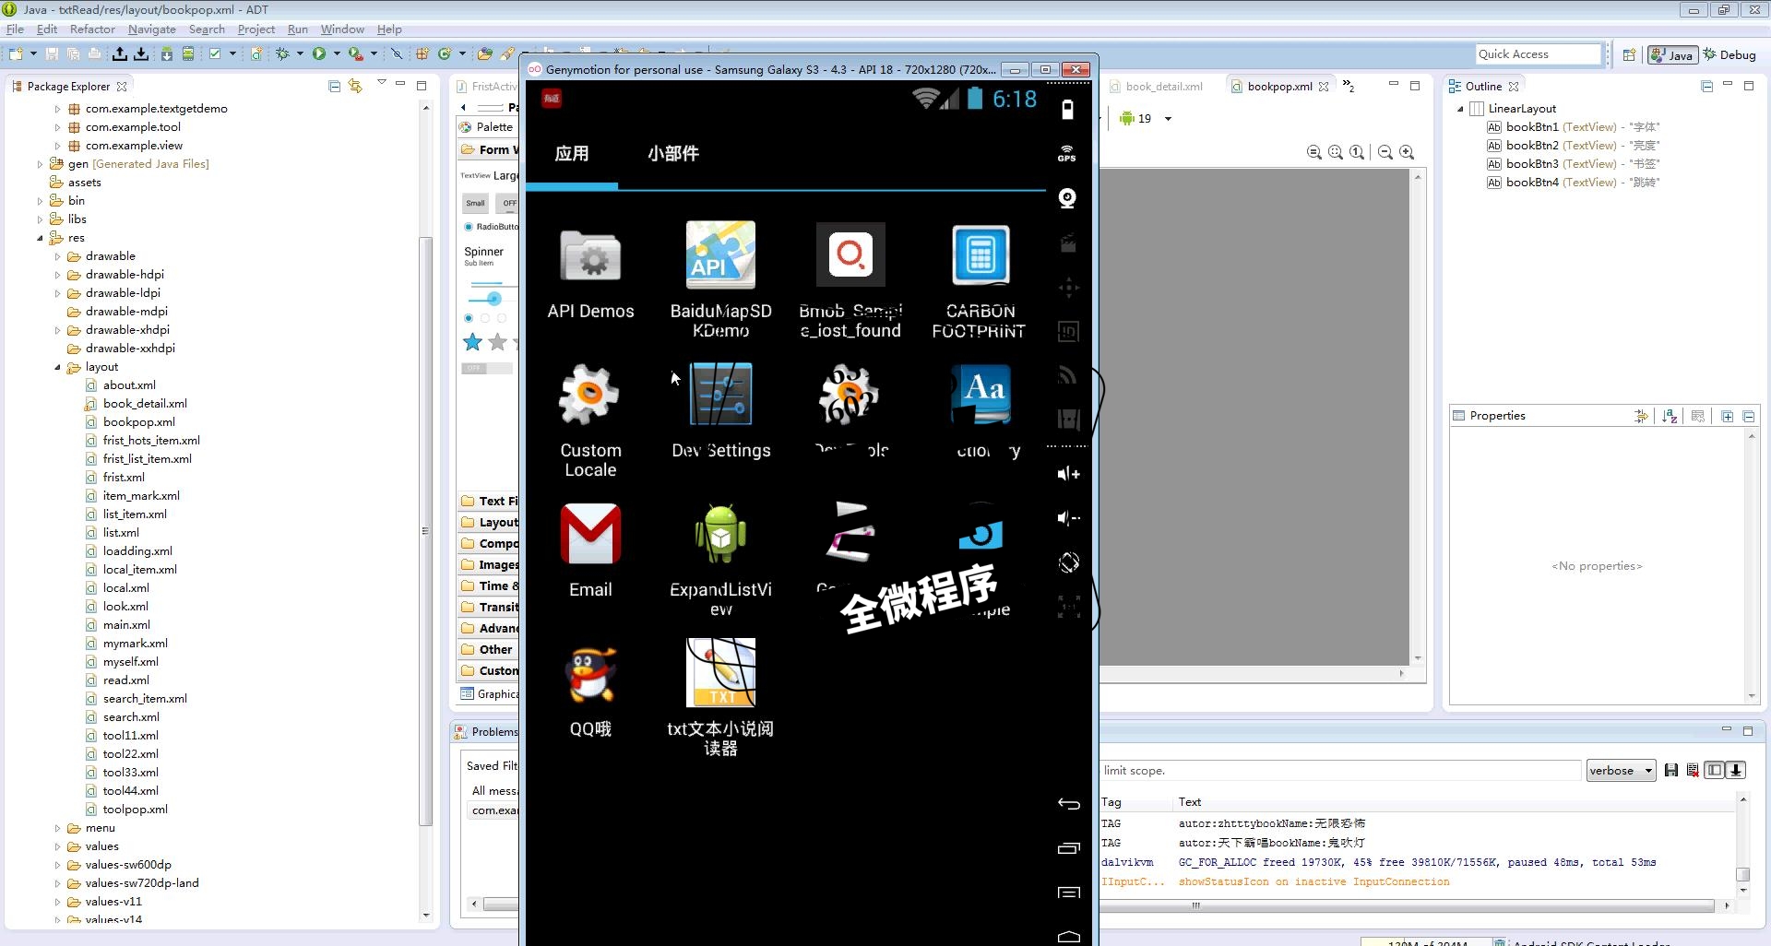Increase emulator volume with the sidebar button
The height and width of the screenshot is (946, 1771).
click(x=1068, y=474)
